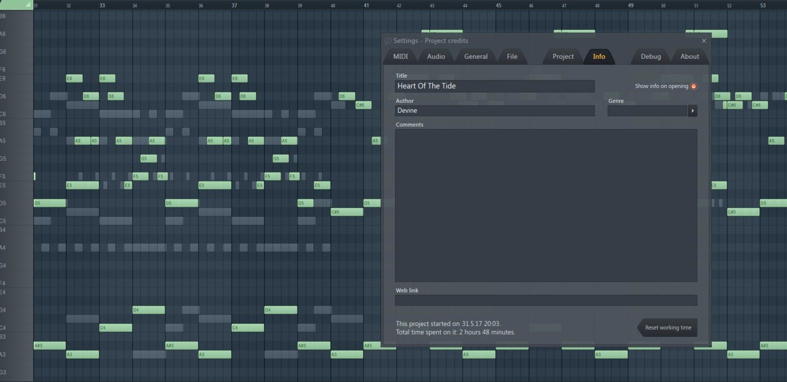Viewport: 787px width, 382px height.
Task: Select the C4 note at bar 33
Action: tap(115, 328)
